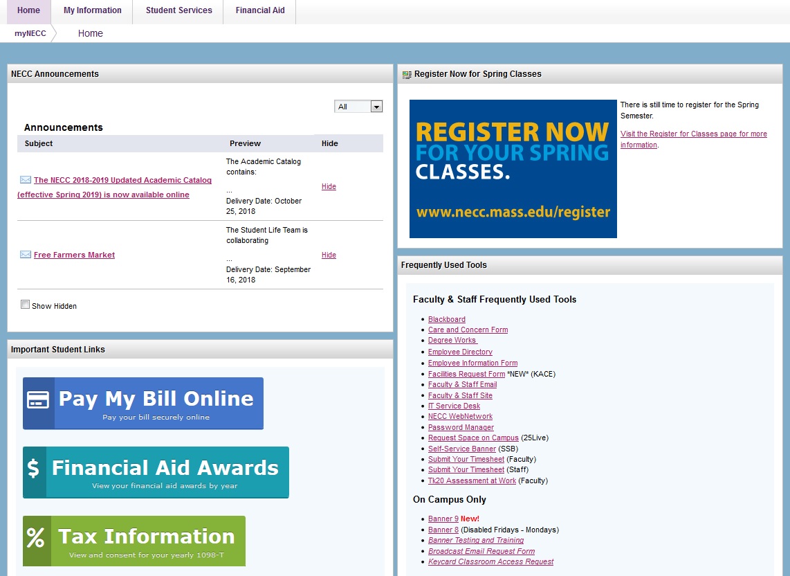Click Request Space on Campus link
790x576 pixels.
click(x=473, y=438)
